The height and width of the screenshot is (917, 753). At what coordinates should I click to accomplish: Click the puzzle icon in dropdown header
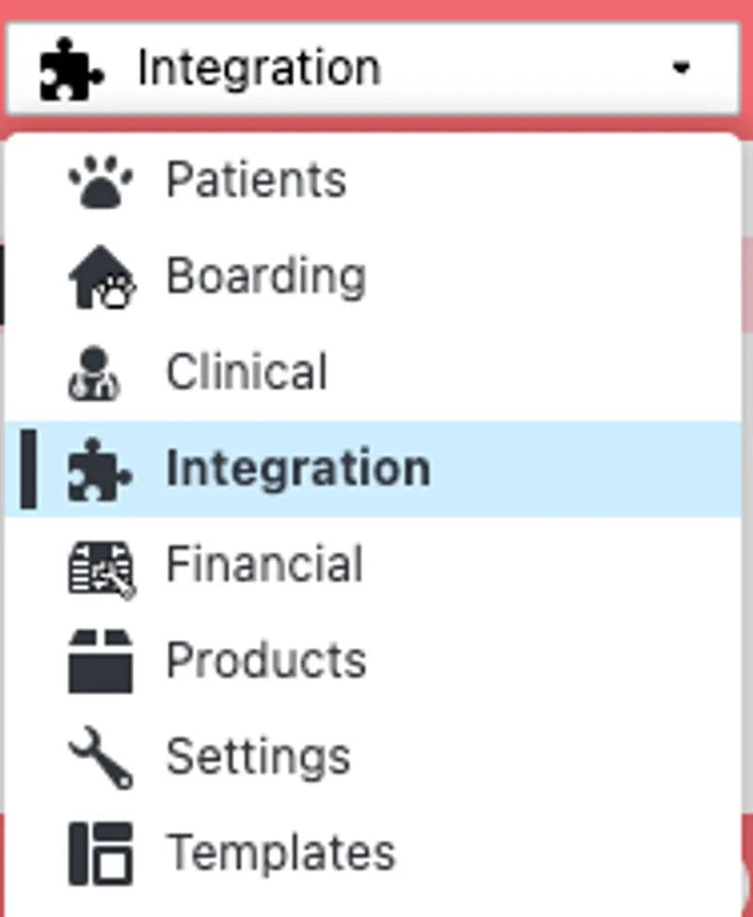71,69
